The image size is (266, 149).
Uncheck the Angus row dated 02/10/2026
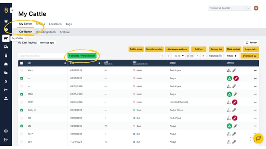[21, 78]
